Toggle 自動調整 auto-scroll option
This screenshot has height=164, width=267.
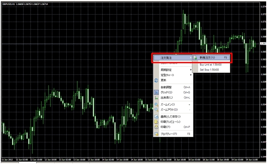(x=173, y=87)
